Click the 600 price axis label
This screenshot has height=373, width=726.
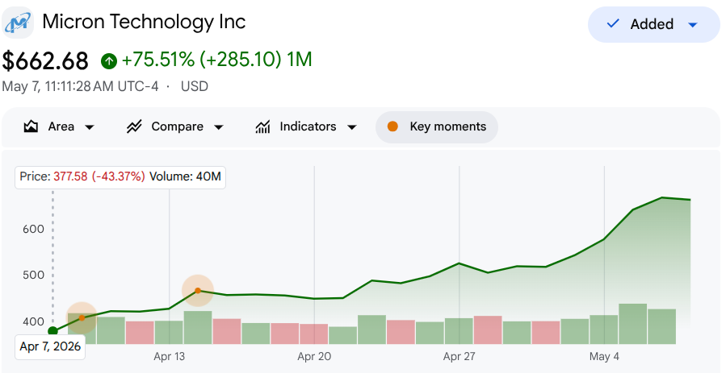point(33,230)
